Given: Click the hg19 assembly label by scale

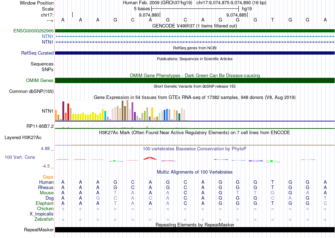Looking at the screenshot, I should pyautogui.click(x=247, y=9).
